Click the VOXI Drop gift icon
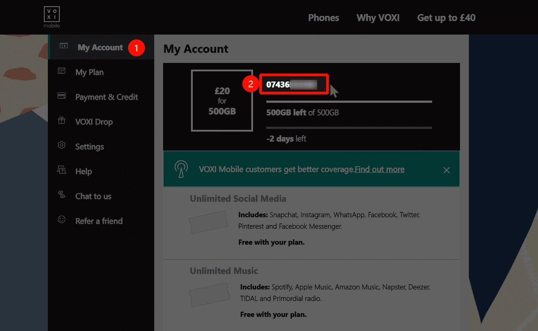Screen dimensions: 538x331 point(62,121)
